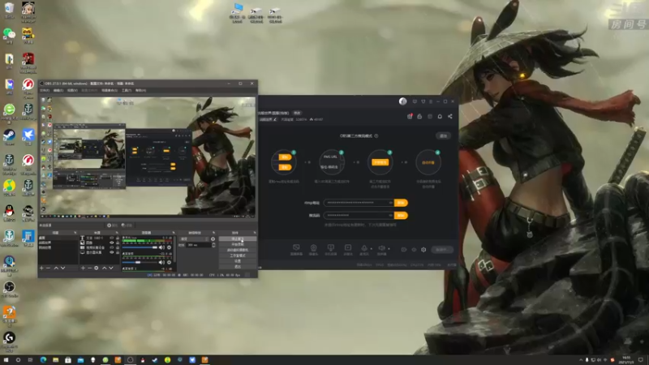Toggle visibility of the display capture source
This screenshot has height=365, width=649.
111,252
